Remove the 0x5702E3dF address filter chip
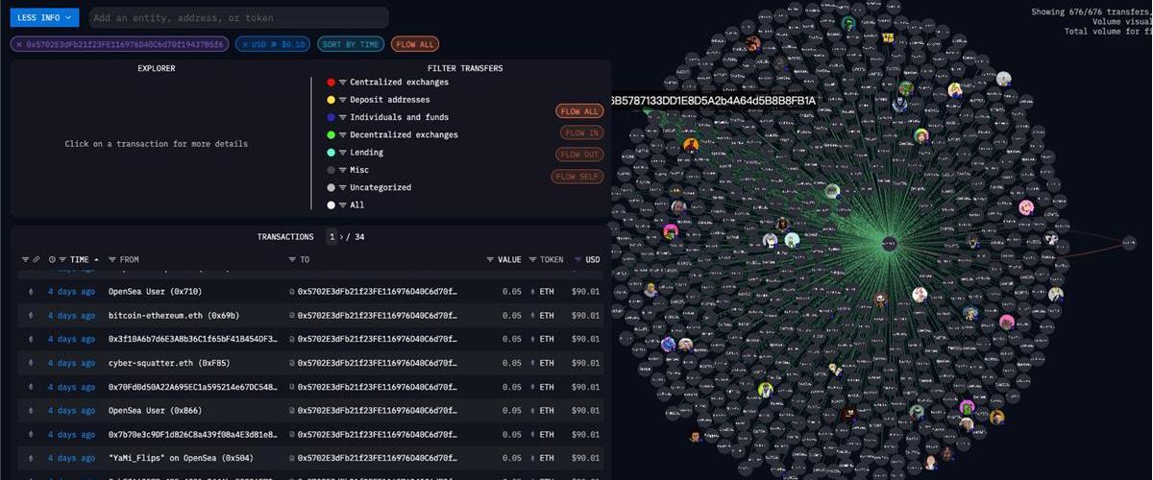 (18, 44)
